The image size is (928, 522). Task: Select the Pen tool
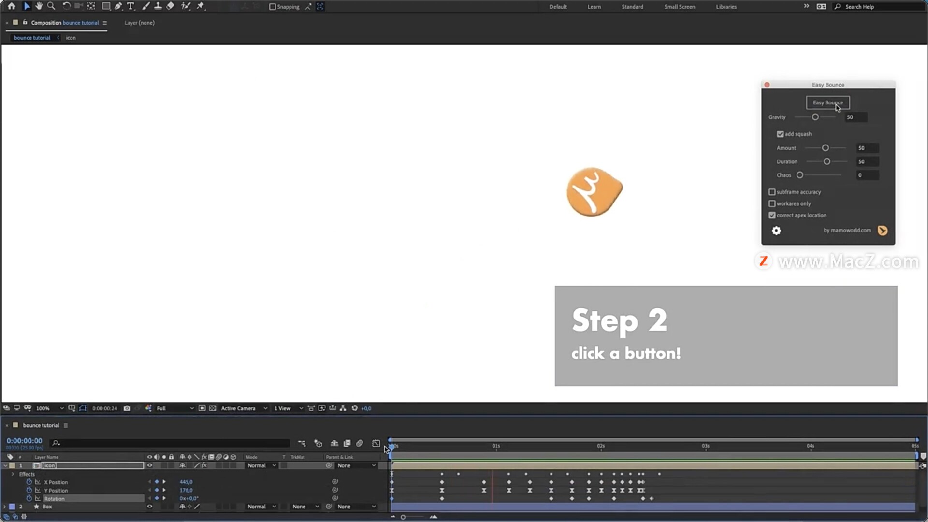(x=118, y=6)
